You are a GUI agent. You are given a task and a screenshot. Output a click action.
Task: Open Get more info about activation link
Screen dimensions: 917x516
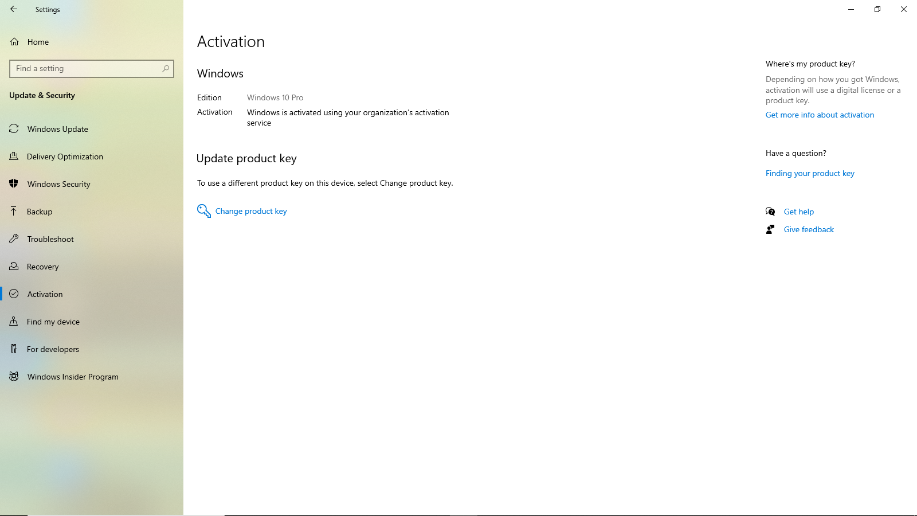tap(820, 115)
